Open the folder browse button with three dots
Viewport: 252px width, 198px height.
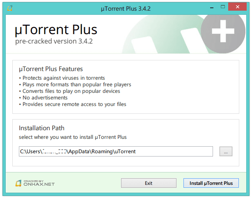226,151
